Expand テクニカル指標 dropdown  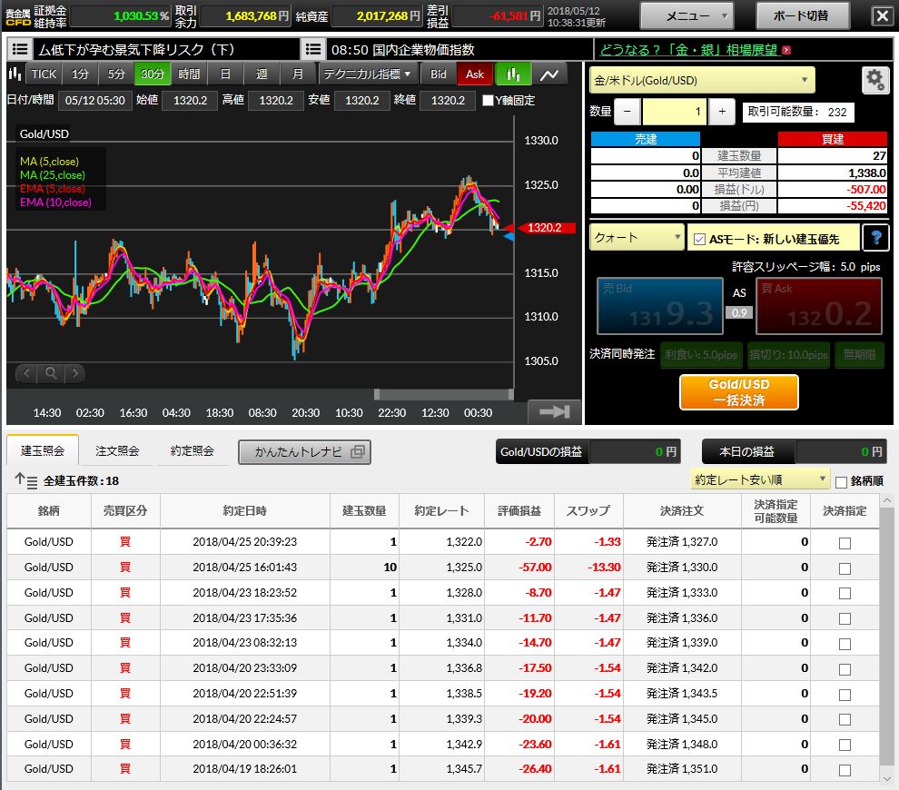click(366, 74)
